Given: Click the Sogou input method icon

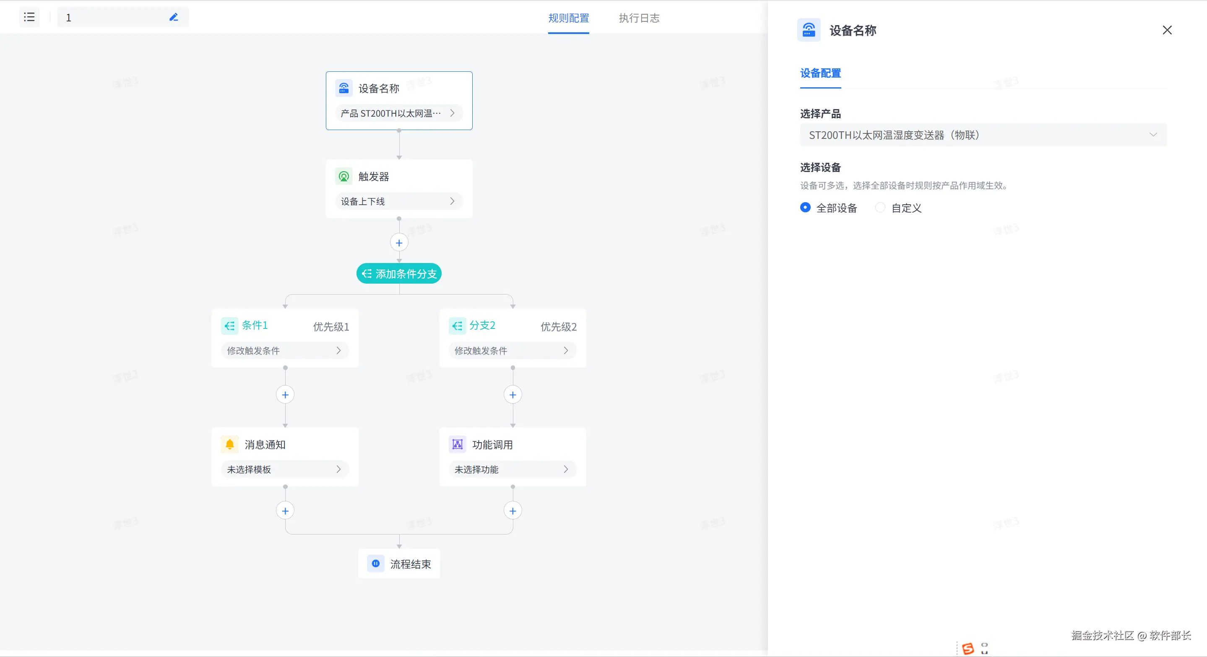Looking at the screenshot, I should pos(968,648).
